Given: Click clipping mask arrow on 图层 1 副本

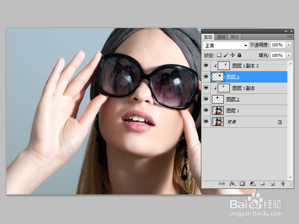Looking at the screenshot, I should click(x=216, y=88).
